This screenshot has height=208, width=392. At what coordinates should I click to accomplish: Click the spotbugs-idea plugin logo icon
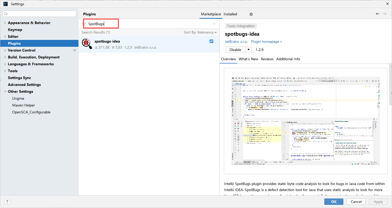click(x=87, y=44)
